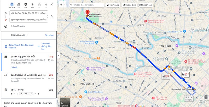
Task: Expand the Rời khỏi bây giờ dropdown
Action: pos(19,35)
